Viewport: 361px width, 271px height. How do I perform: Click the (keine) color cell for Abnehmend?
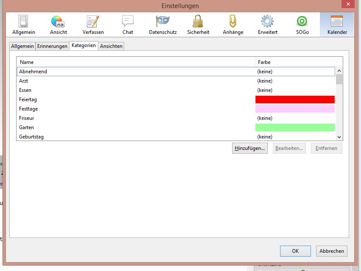pyautogui.click(x=265, y=72)
